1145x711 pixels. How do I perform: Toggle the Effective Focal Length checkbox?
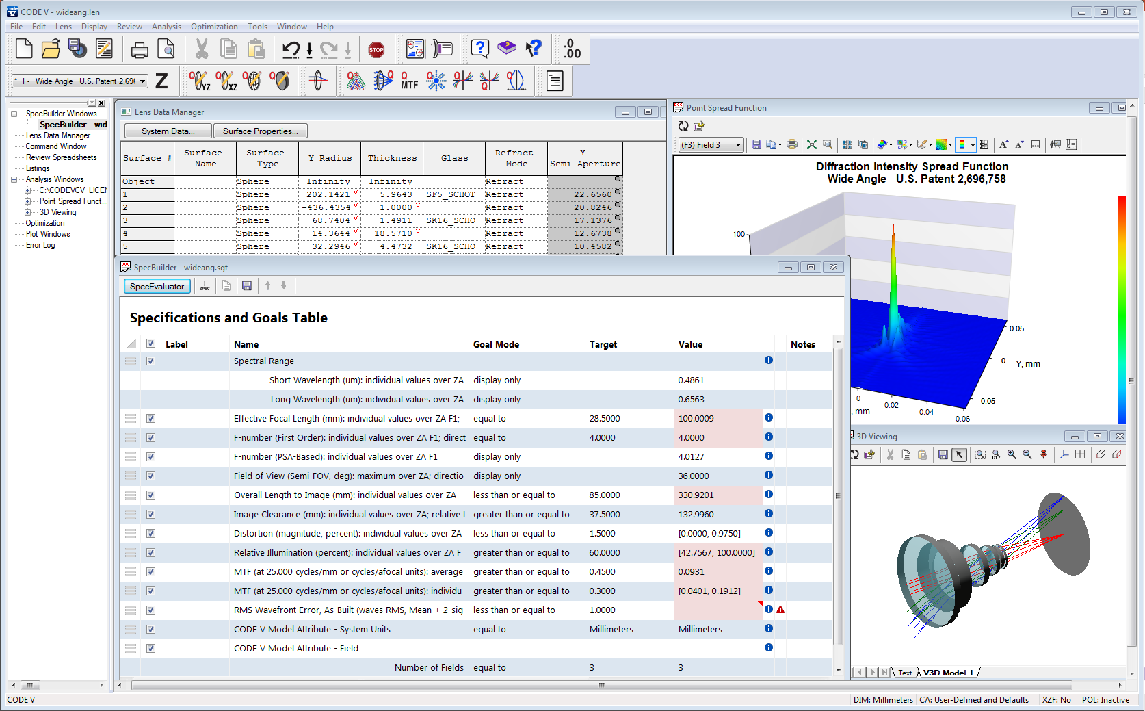[x=150, y=419]
